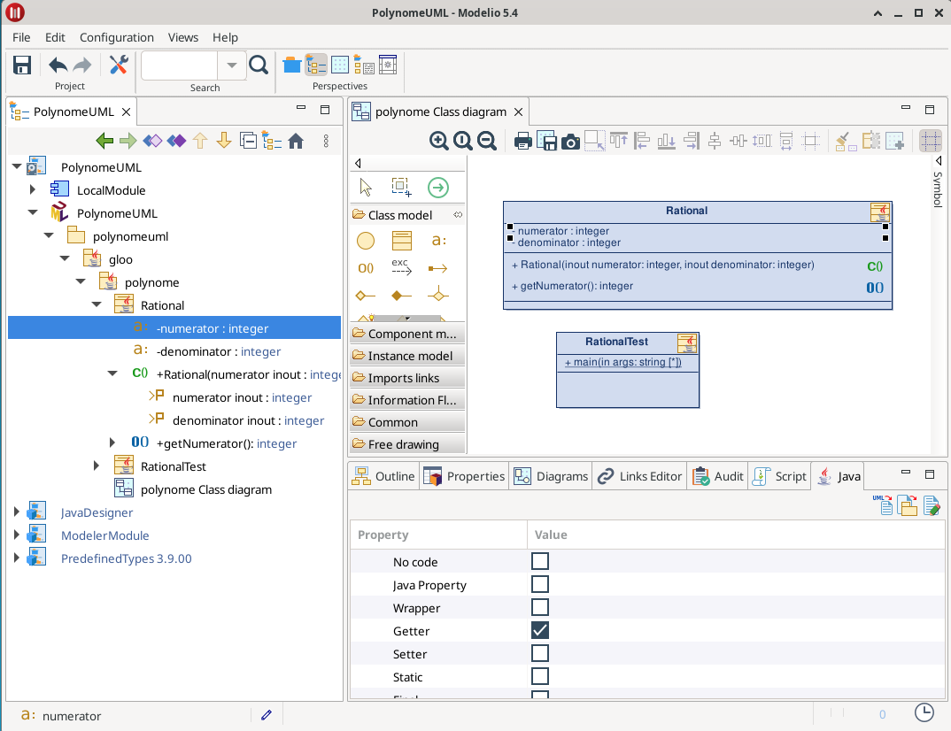Collapse the gloo package node
The width and height of the screenshot is (951, 731).
coord(65,258)
